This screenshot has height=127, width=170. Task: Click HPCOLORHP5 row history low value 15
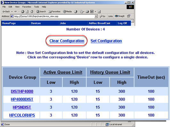[x=98, y=115]
